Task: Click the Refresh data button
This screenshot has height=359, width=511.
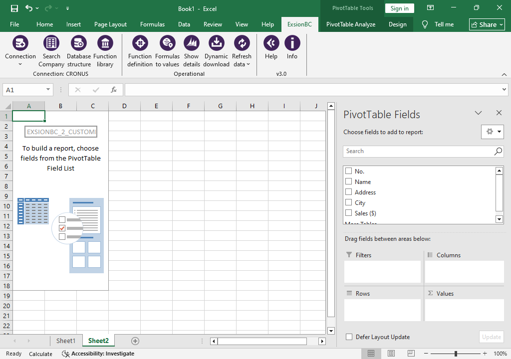Action: pos(242,51)
